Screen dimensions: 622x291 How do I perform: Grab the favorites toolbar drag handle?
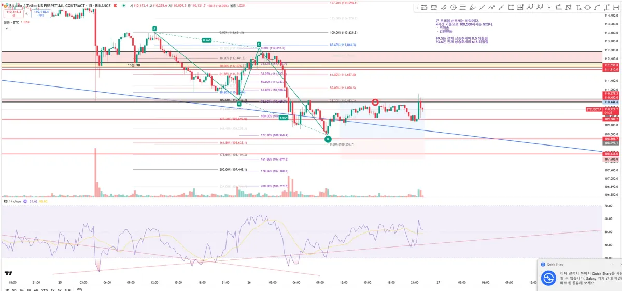pos(417,7)
